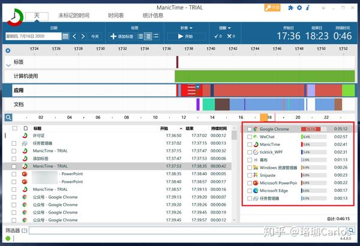The image size is (360, 246).
Task: Tick the checkbox for PowerPoint at 17:38:35
Action: (14, 174)
